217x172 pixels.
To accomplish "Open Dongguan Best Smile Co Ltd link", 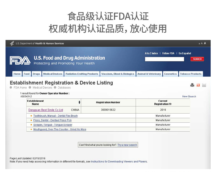I will pyautogui.click(x=46, y=110).
